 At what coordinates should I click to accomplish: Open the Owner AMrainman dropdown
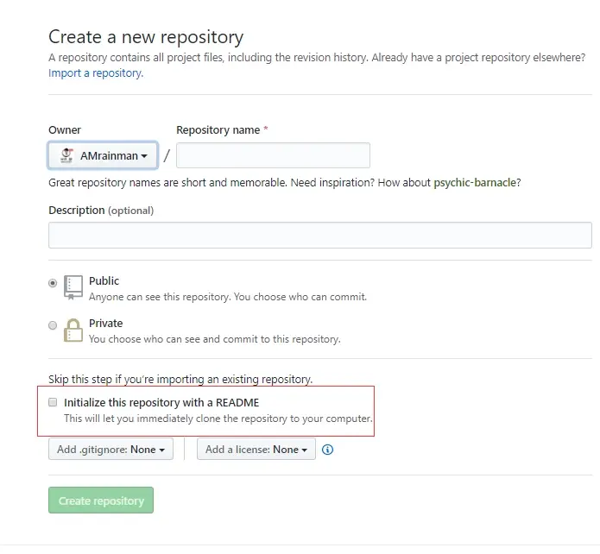(x=103, y=155)
